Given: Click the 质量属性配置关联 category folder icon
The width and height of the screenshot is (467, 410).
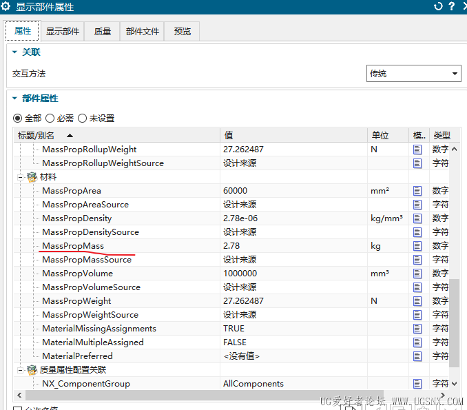Looking at the screenshot, I should pos(32,370).
